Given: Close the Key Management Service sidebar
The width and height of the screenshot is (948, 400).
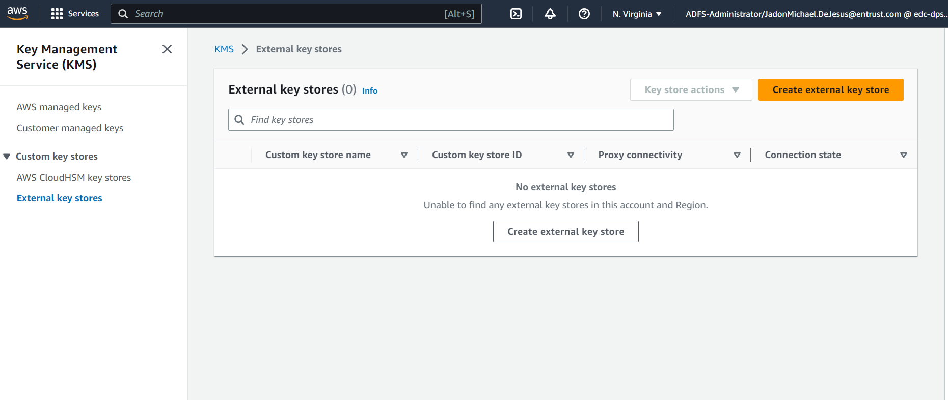Looking at the screenshot, I should (x=167, y=49).
